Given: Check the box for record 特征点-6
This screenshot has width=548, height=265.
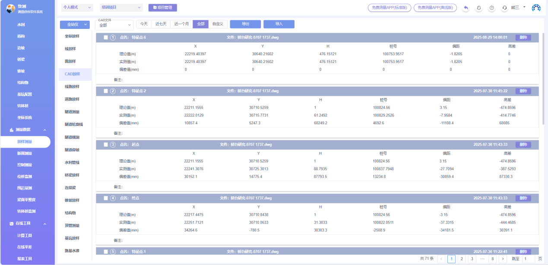Looking at the screenshot, I should pos(106,38).
